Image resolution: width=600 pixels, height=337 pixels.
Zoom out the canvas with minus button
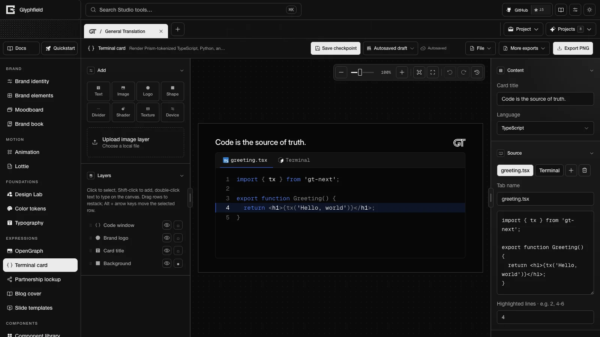[341, 72]
